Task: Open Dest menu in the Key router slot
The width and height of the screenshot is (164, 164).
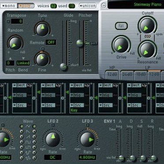Action: [77, 86]
